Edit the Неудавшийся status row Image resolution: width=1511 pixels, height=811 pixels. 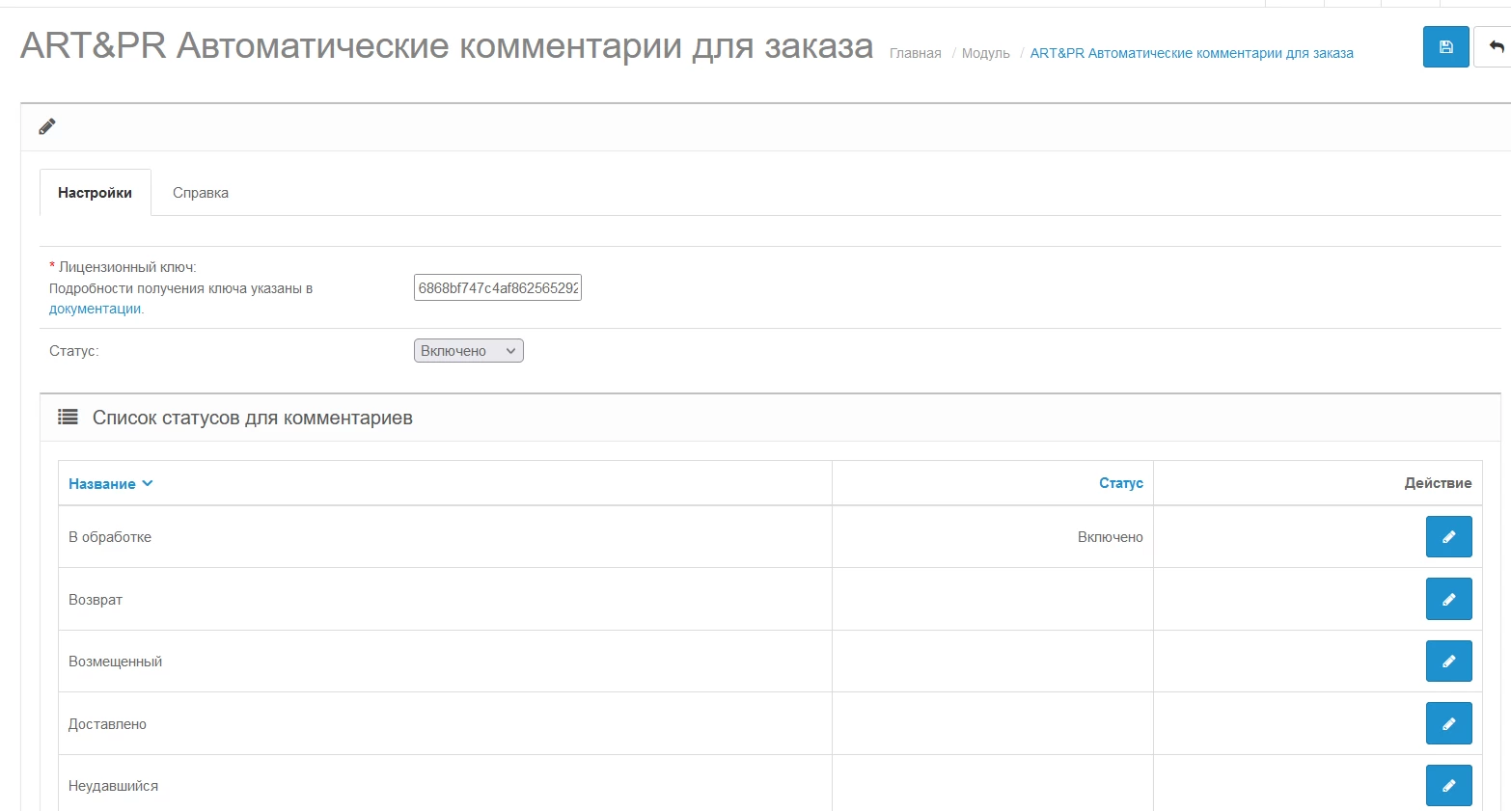[x=1448, y=786]
